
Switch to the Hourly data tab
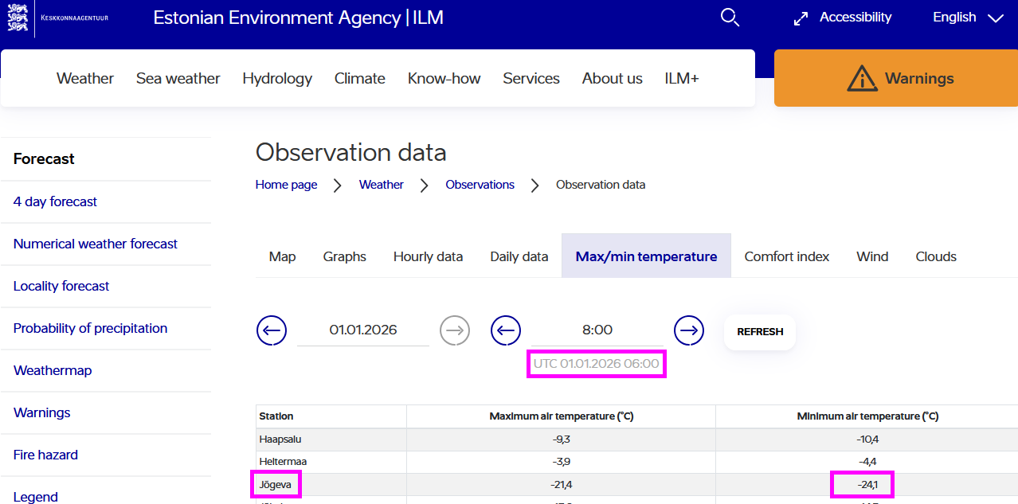point(428,256)
